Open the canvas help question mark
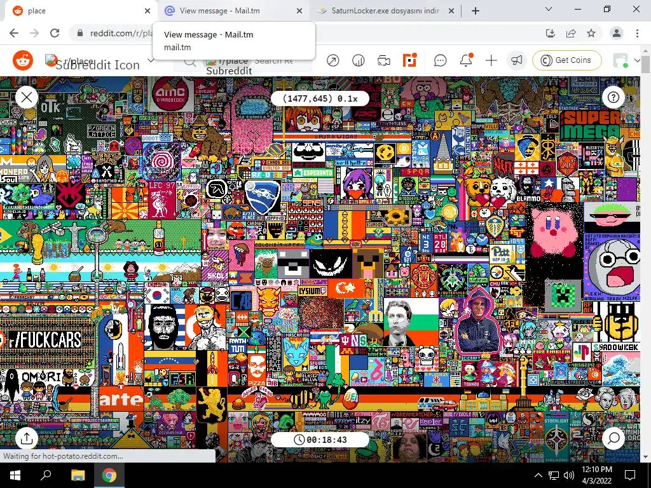The image size is (651, 488). (613, 97)
